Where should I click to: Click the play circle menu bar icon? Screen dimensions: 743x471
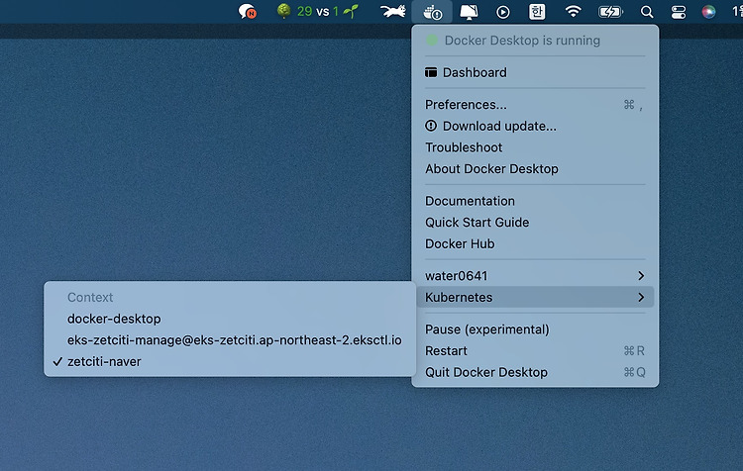(502, 12)
